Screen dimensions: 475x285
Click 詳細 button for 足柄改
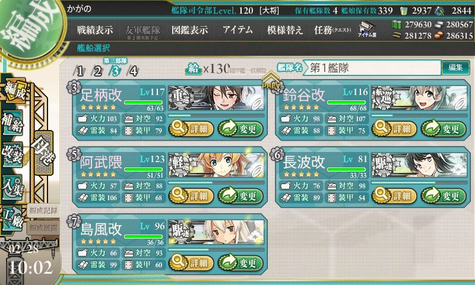[x=191, y=129]
